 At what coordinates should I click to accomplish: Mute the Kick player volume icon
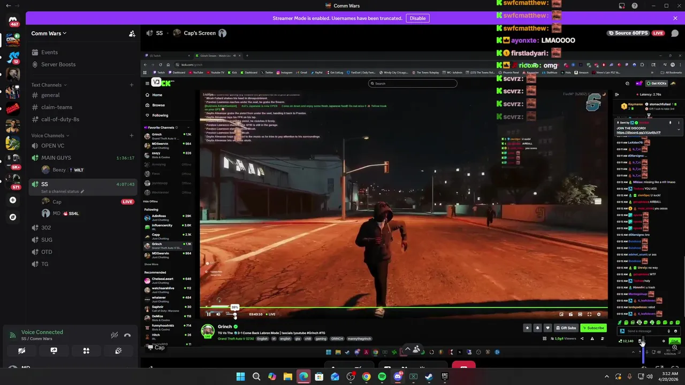pyautogui.click(x=218, y=314)
